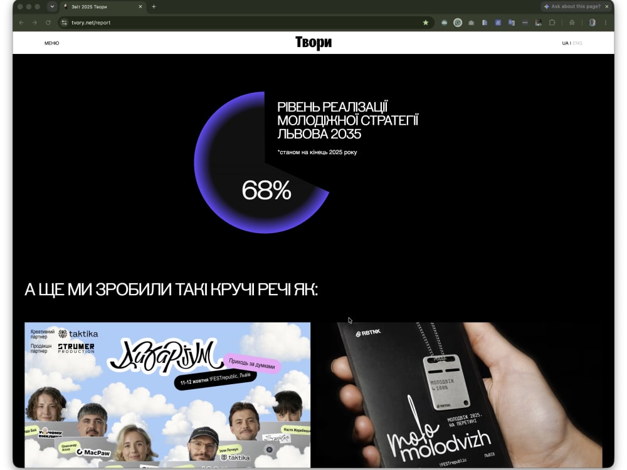Open the Дизарізум event poster thumbnail

point(167,395)
